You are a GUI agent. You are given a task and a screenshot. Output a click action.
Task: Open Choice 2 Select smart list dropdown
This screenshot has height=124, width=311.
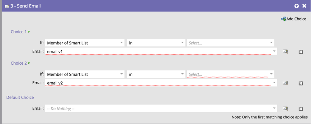pyautogui.click(x=230, y=74)
